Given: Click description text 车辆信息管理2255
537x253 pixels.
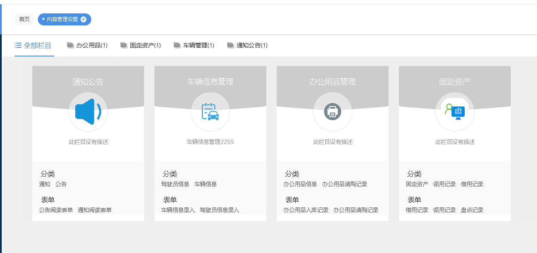Looking at the screenshot, I should coord(210,142).
